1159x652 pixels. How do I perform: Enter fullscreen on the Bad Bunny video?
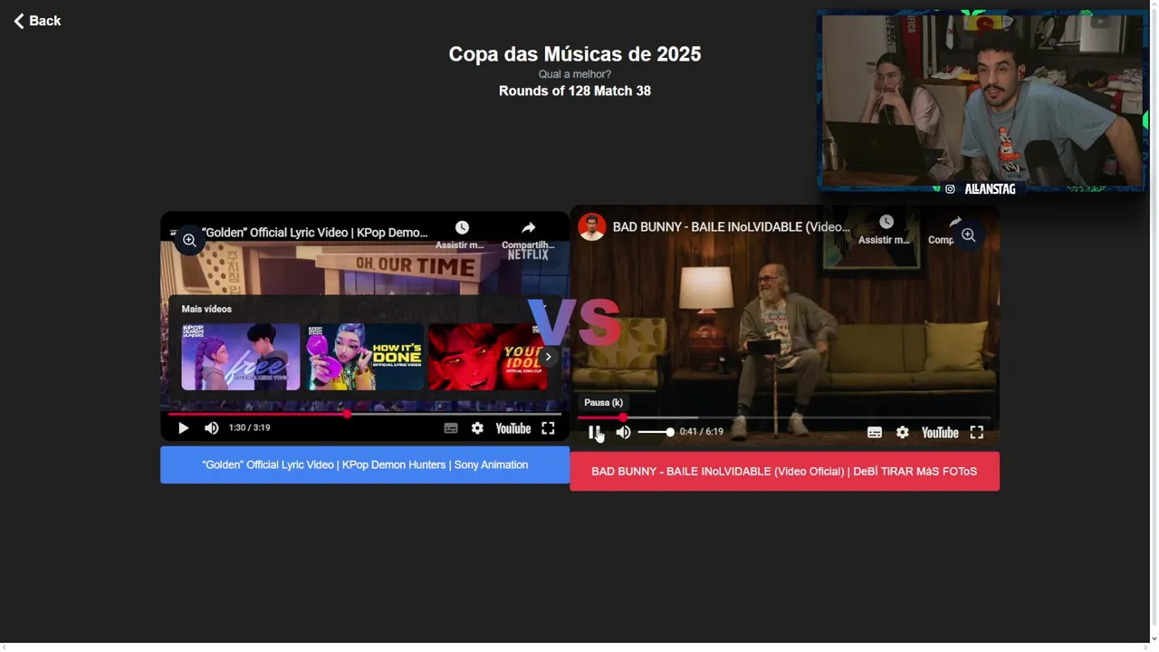click(977, 433)
